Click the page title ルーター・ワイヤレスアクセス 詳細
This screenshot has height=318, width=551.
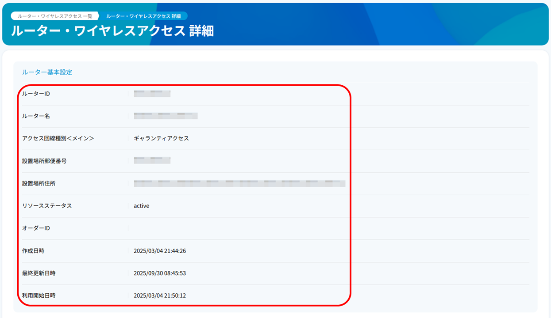pyautogui.click(x=112, y=31)
